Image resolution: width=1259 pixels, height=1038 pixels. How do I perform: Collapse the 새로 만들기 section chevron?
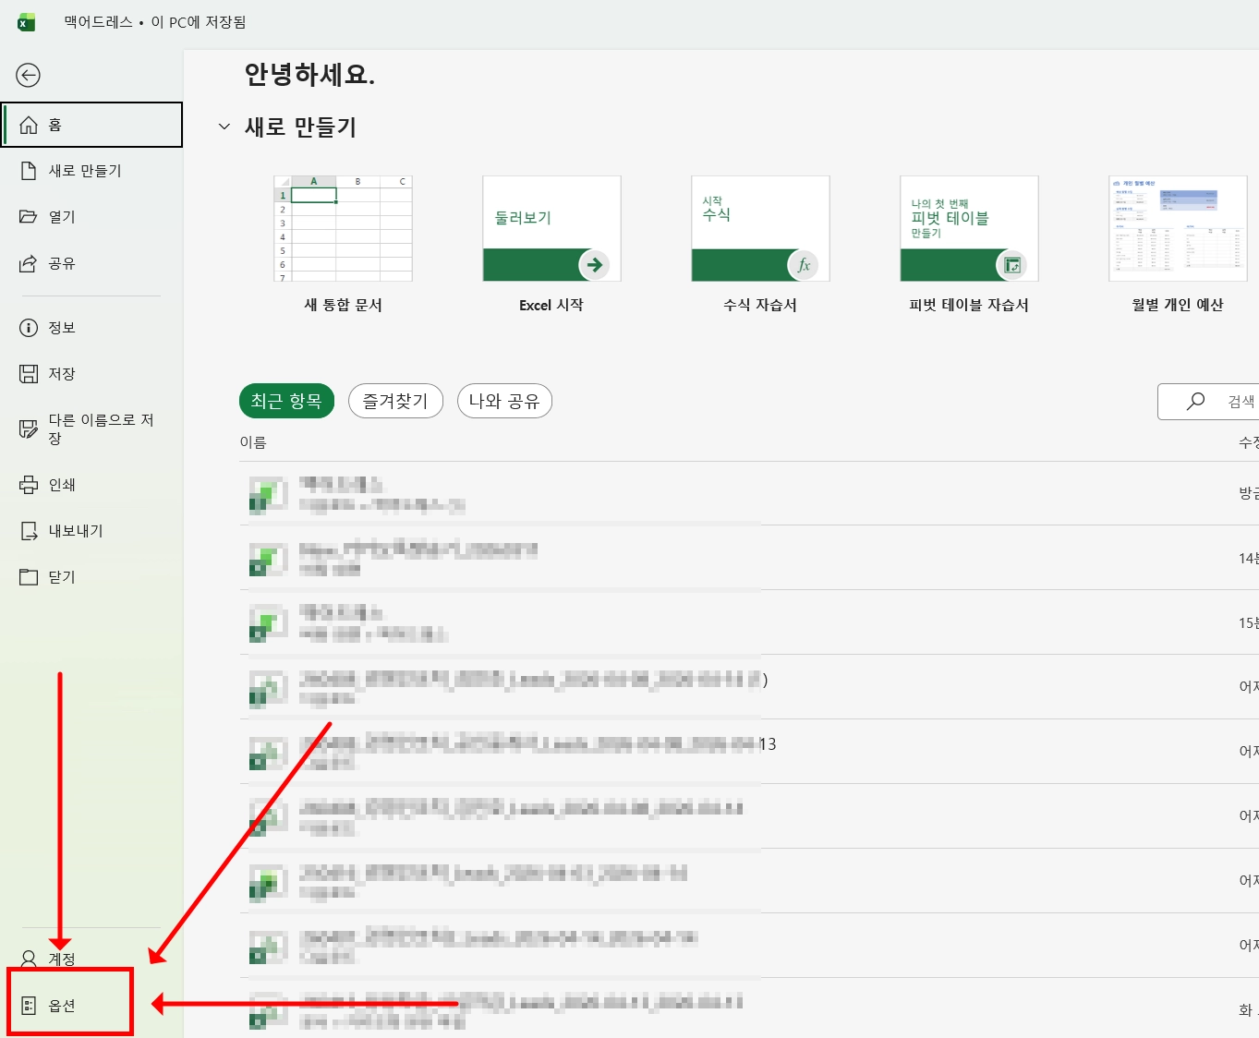(x=224, y=127)
